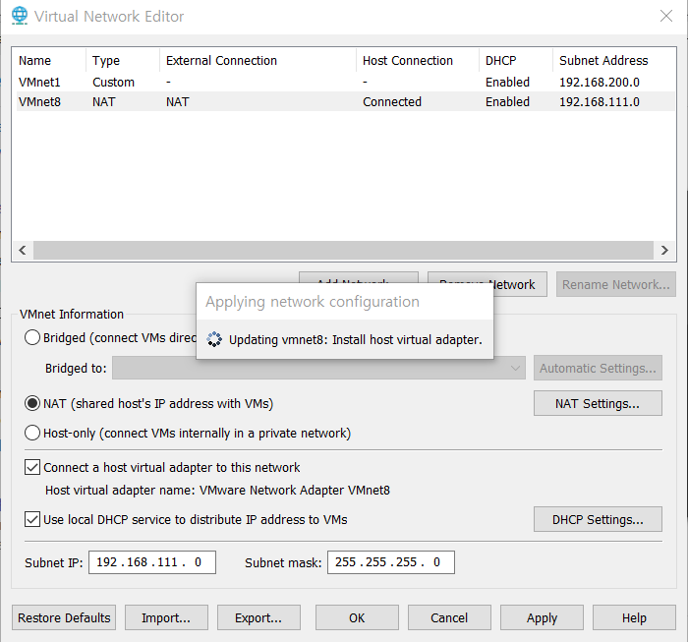Click the Apply button
Viewport: 688px width, 642px height.
542,617
